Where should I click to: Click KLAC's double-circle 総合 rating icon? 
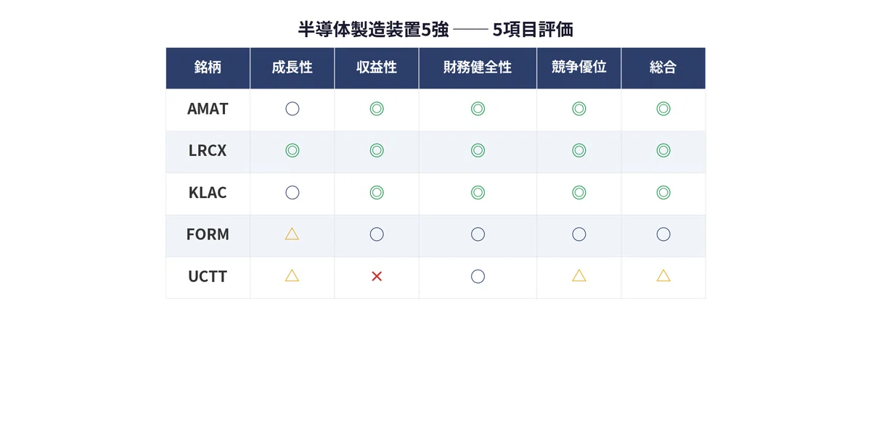coord(663,193)
